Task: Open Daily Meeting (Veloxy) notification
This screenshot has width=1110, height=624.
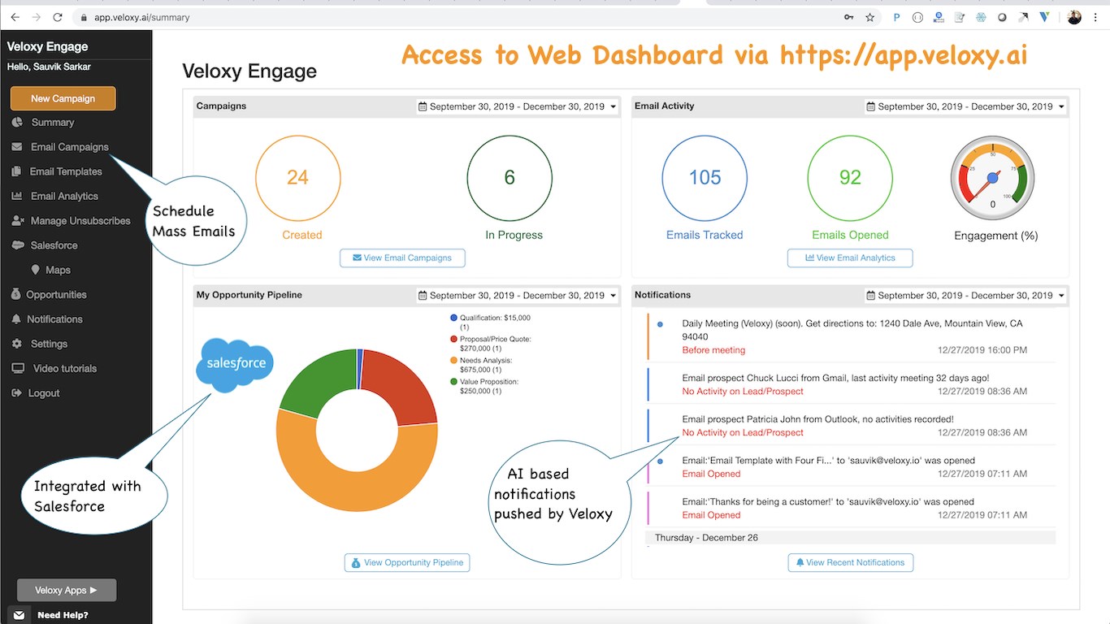Action: [852, 336]
